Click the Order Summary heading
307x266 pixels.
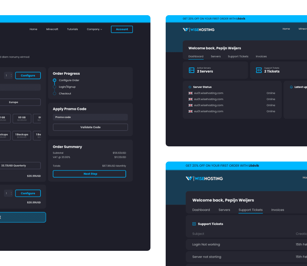pyautogui.click(x=67, y=147)
